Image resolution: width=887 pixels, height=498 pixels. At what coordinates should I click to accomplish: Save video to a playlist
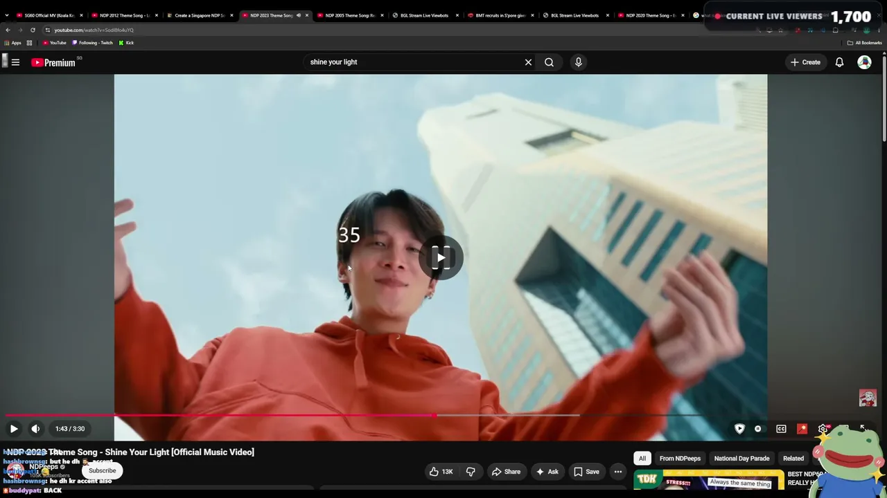pyautogui.click(x=586, y=472)
